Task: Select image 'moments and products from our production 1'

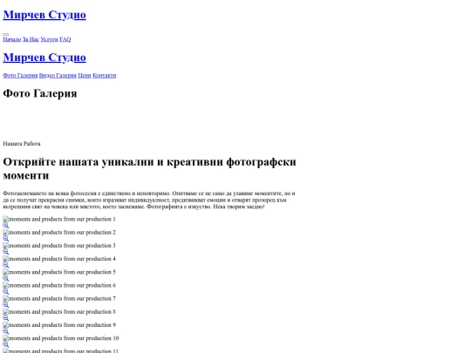Action: click(59, 219)
